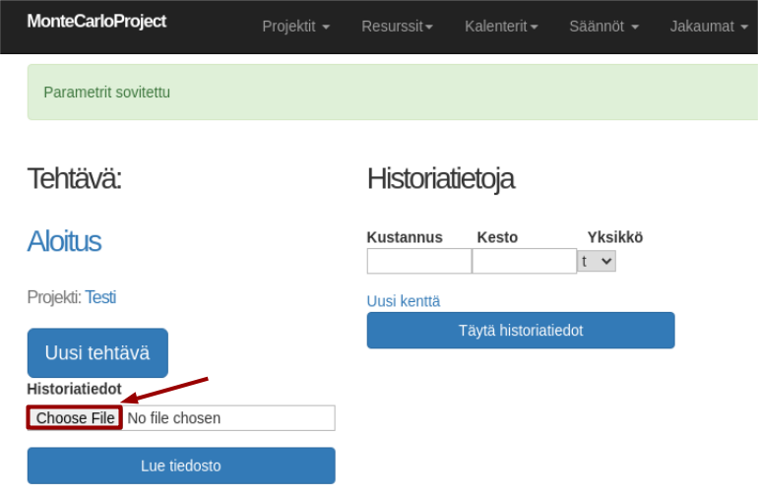The width and height of the screenshot is (758, 496).
Task: Focus the Kesto input field
Action: (524, 261)
